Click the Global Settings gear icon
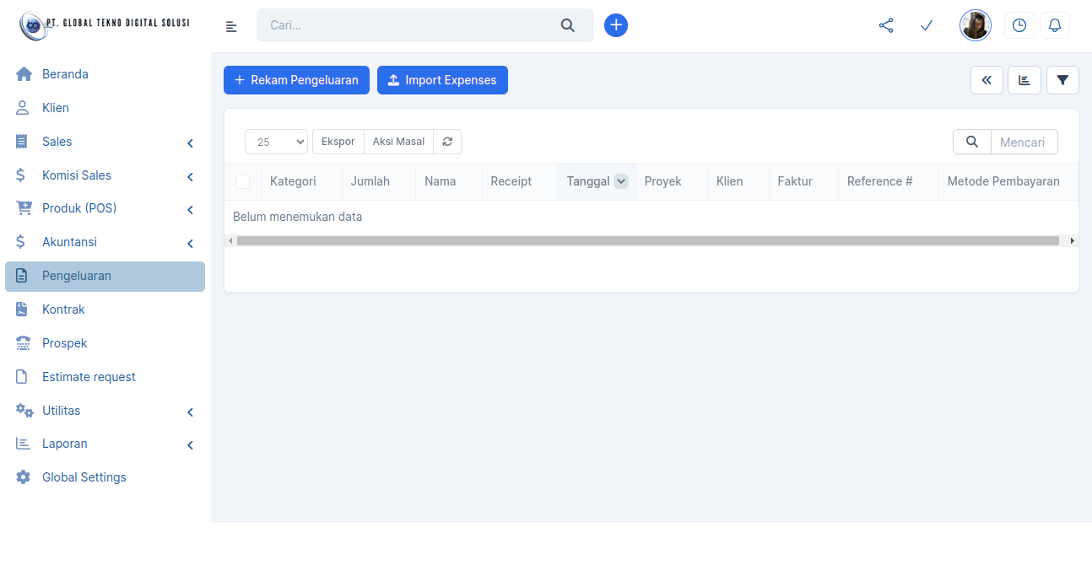The height and width of the screenshot is (576, 1092). point(24,477)
